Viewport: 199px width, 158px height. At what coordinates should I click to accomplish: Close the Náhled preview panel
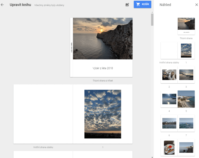coord(196,5)
